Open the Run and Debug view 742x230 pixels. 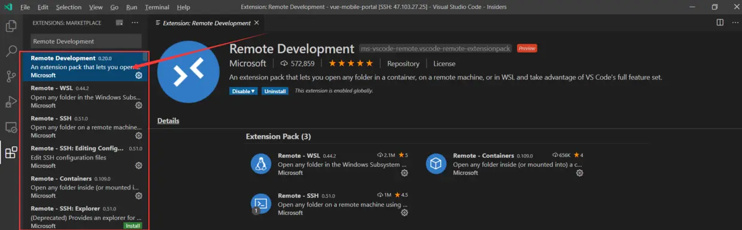[x=11, y=102]
